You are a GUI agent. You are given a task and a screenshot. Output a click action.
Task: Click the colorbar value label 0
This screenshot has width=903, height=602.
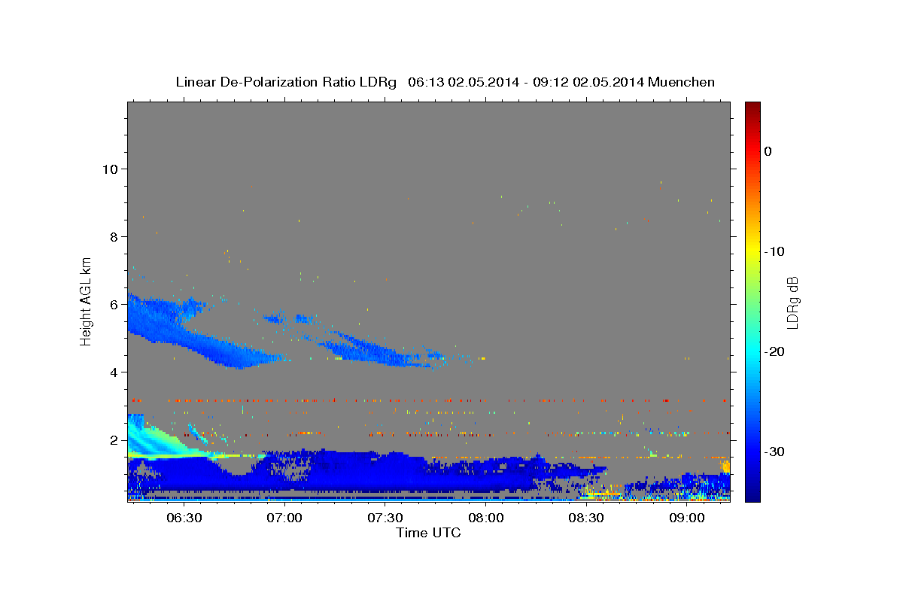point(768,151)
